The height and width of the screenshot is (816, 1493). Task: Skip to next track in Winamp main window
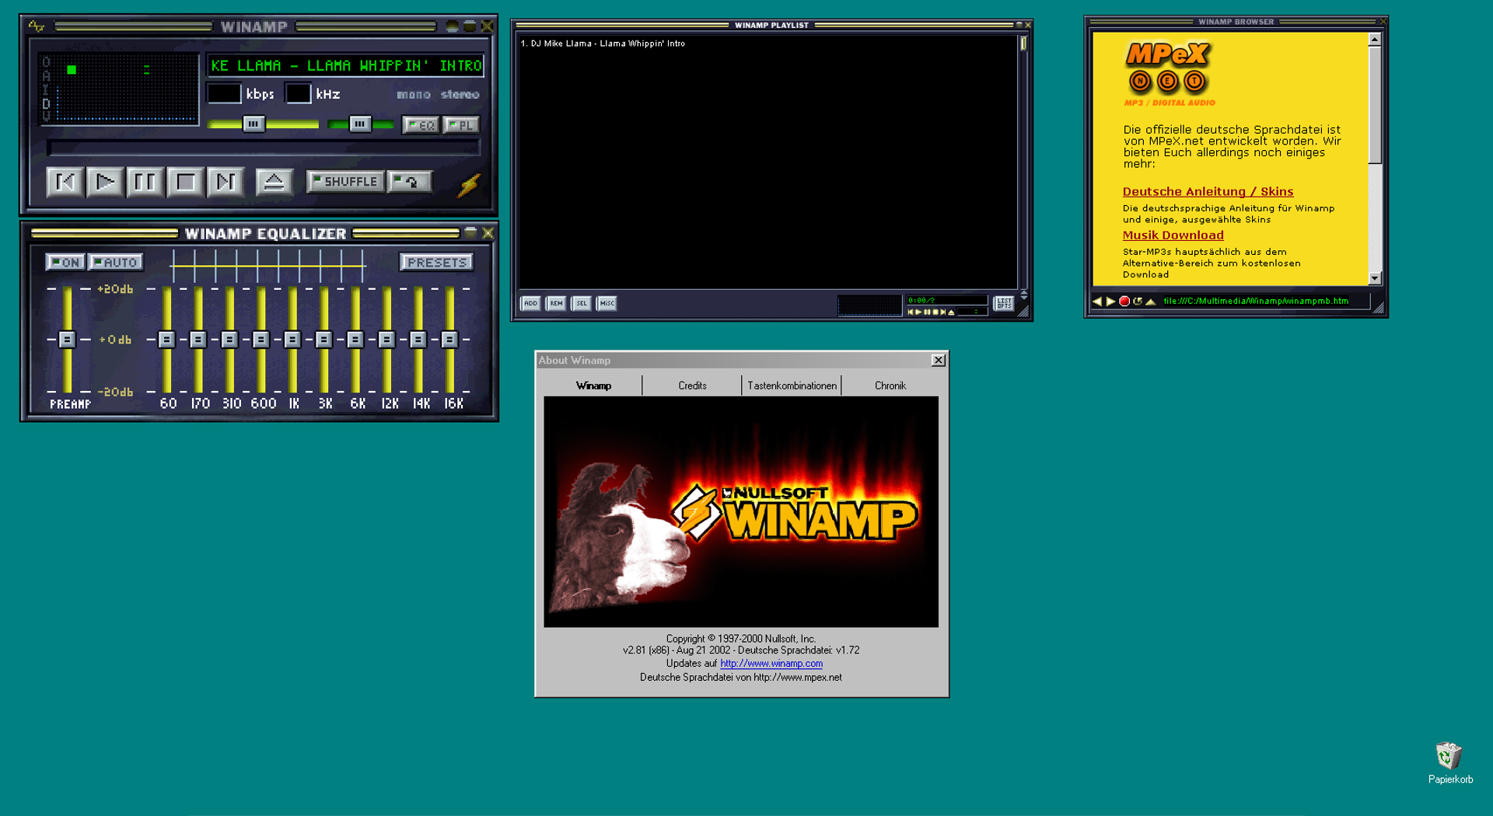tap(226, 183)
